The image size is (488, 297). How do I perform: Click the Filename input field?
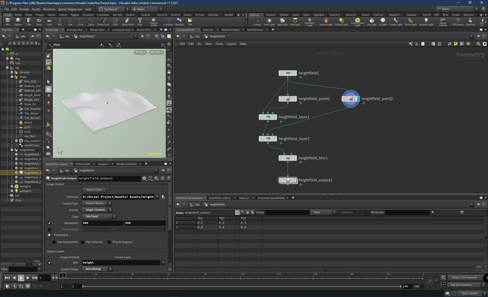pos(118,197)
